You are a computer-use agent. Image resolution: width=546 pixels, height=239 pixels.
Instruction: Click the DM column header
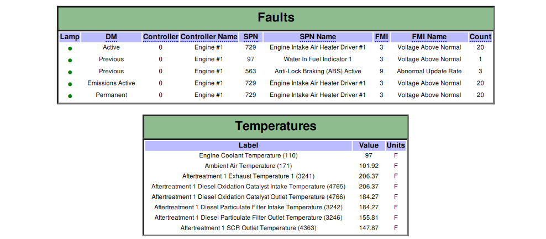[111, 37]
